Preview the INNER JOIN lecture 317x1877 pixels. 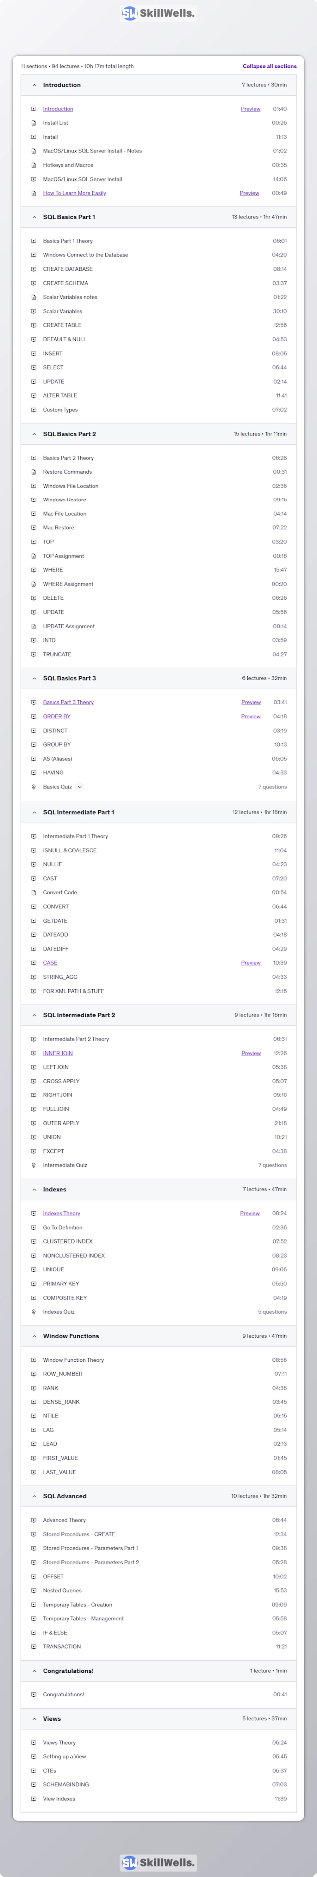point(251,1053)
